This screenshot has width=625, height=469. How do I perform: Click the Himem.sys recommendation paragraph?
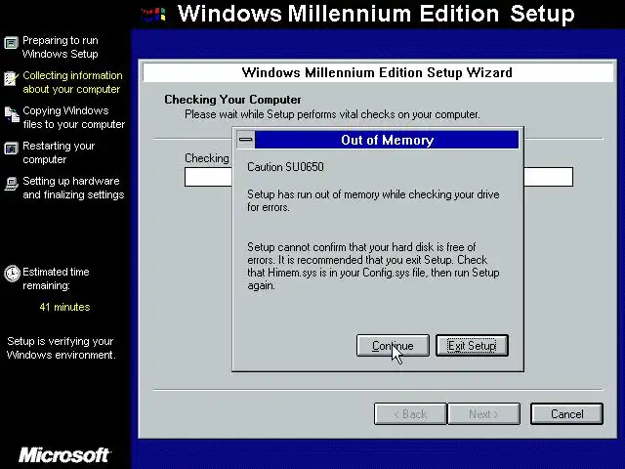(x=373, y=266)
